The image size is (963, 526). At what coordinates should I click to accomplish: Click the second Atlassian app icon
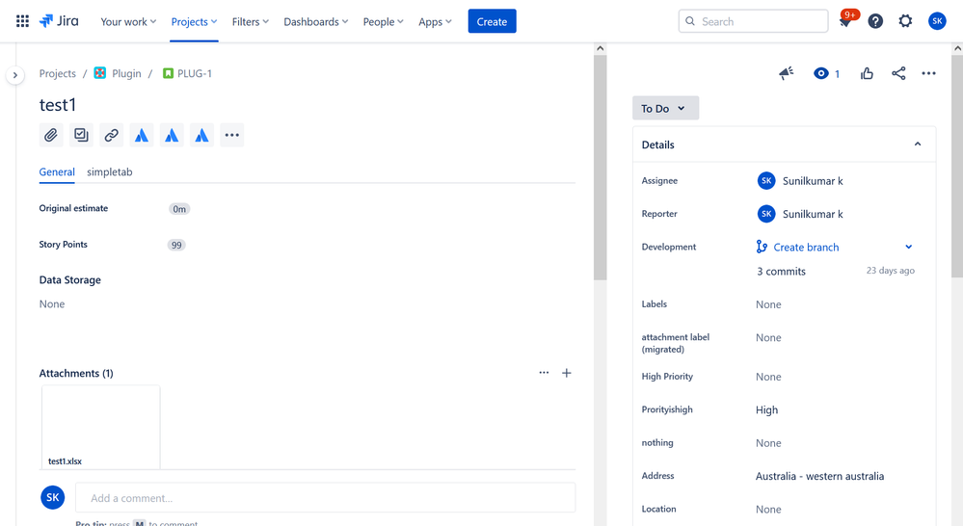click(172, 135)
